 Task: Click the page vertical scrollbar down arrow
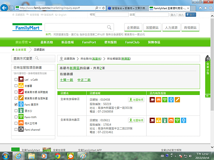[212, 147]
